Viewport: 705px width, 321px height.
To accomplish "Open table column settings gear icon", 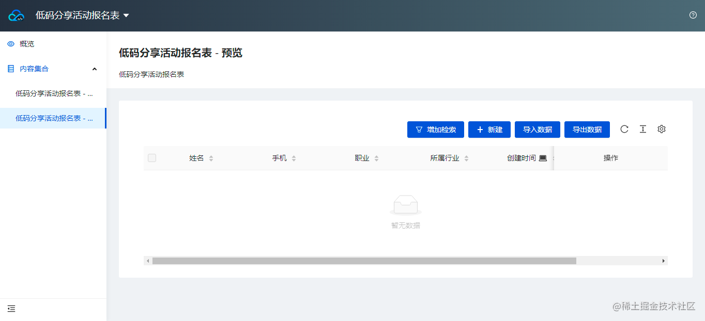I will click(662, 129).
